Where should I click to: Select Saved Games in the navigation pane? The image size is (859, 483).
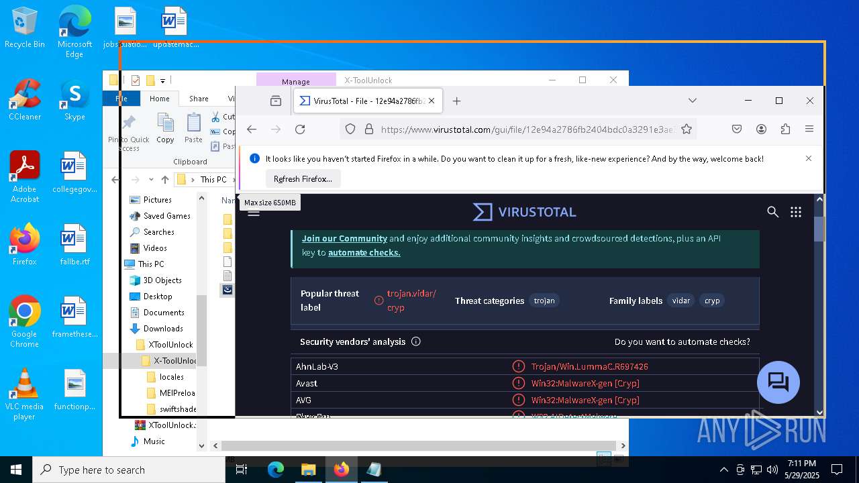(x=167, y=216)
